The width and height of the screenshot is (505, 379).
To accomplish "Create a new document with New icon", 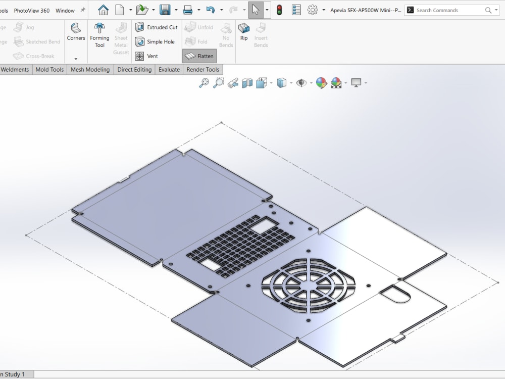I will click(x=120, y=10).
